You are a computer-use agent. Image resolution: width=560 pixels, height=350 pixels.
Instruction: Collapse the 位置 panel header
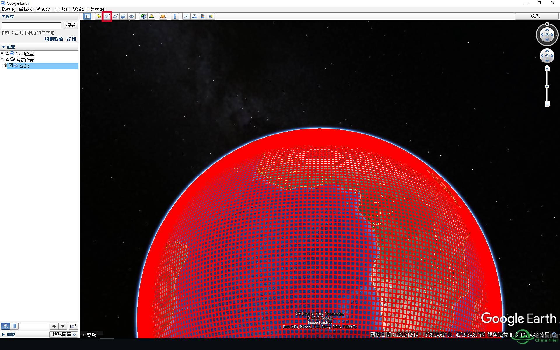point(39,47)
